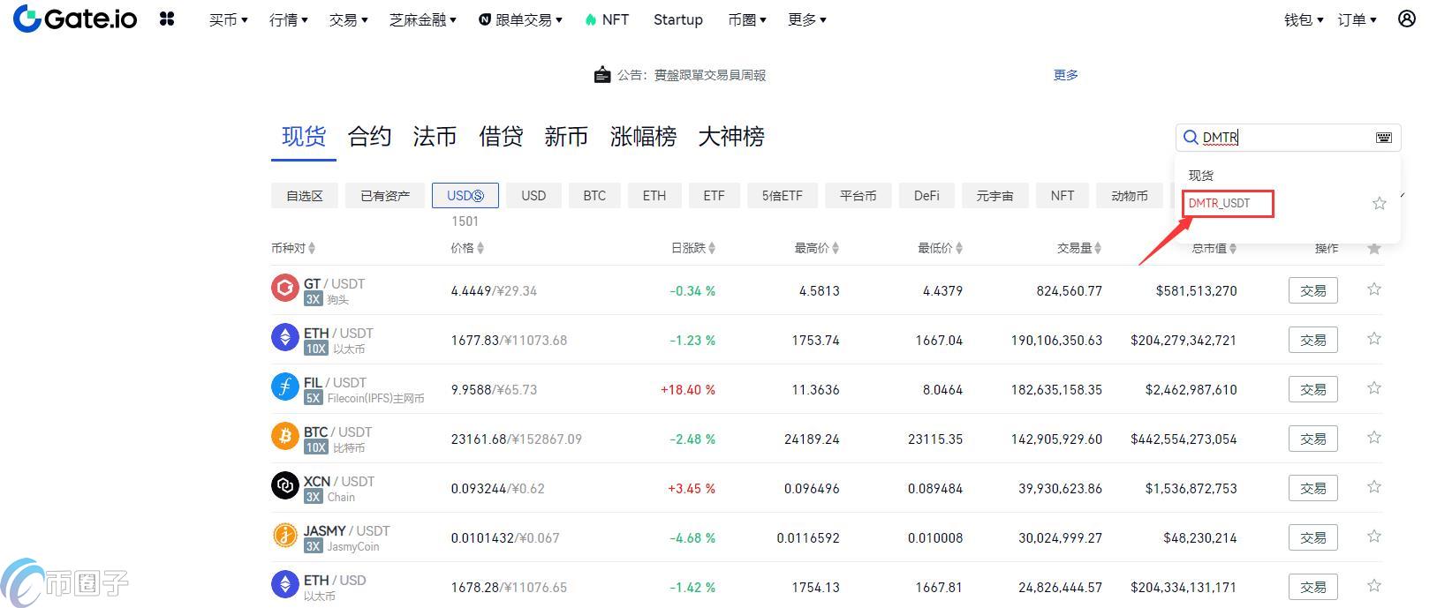Image resolution: width=1437 pixels, height=608 pixels.
Task: Open the 更多 announcements link
Action: [1066, 75]
